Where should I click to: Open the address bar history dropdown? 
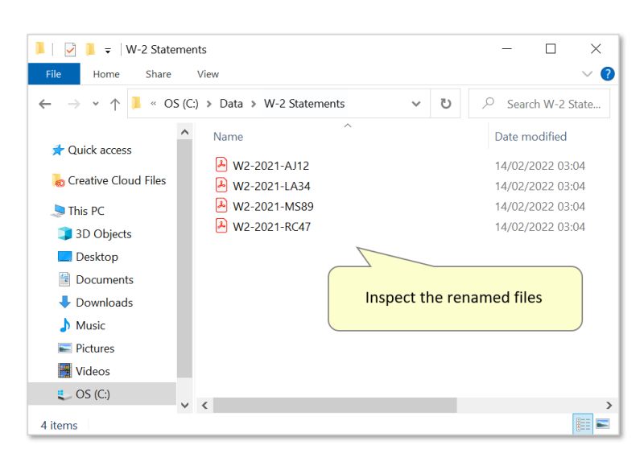coord(416,103)
